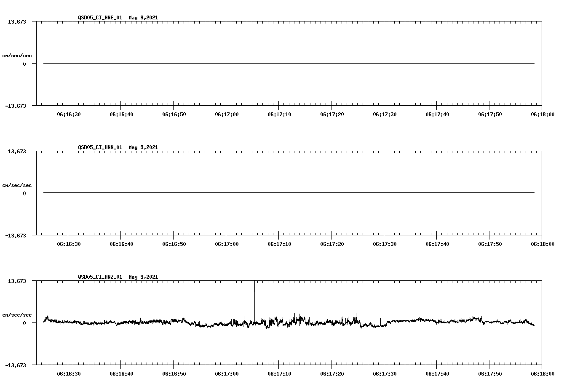Select the 06:16:30 tick label under the HNE plot

coord(69,114)
